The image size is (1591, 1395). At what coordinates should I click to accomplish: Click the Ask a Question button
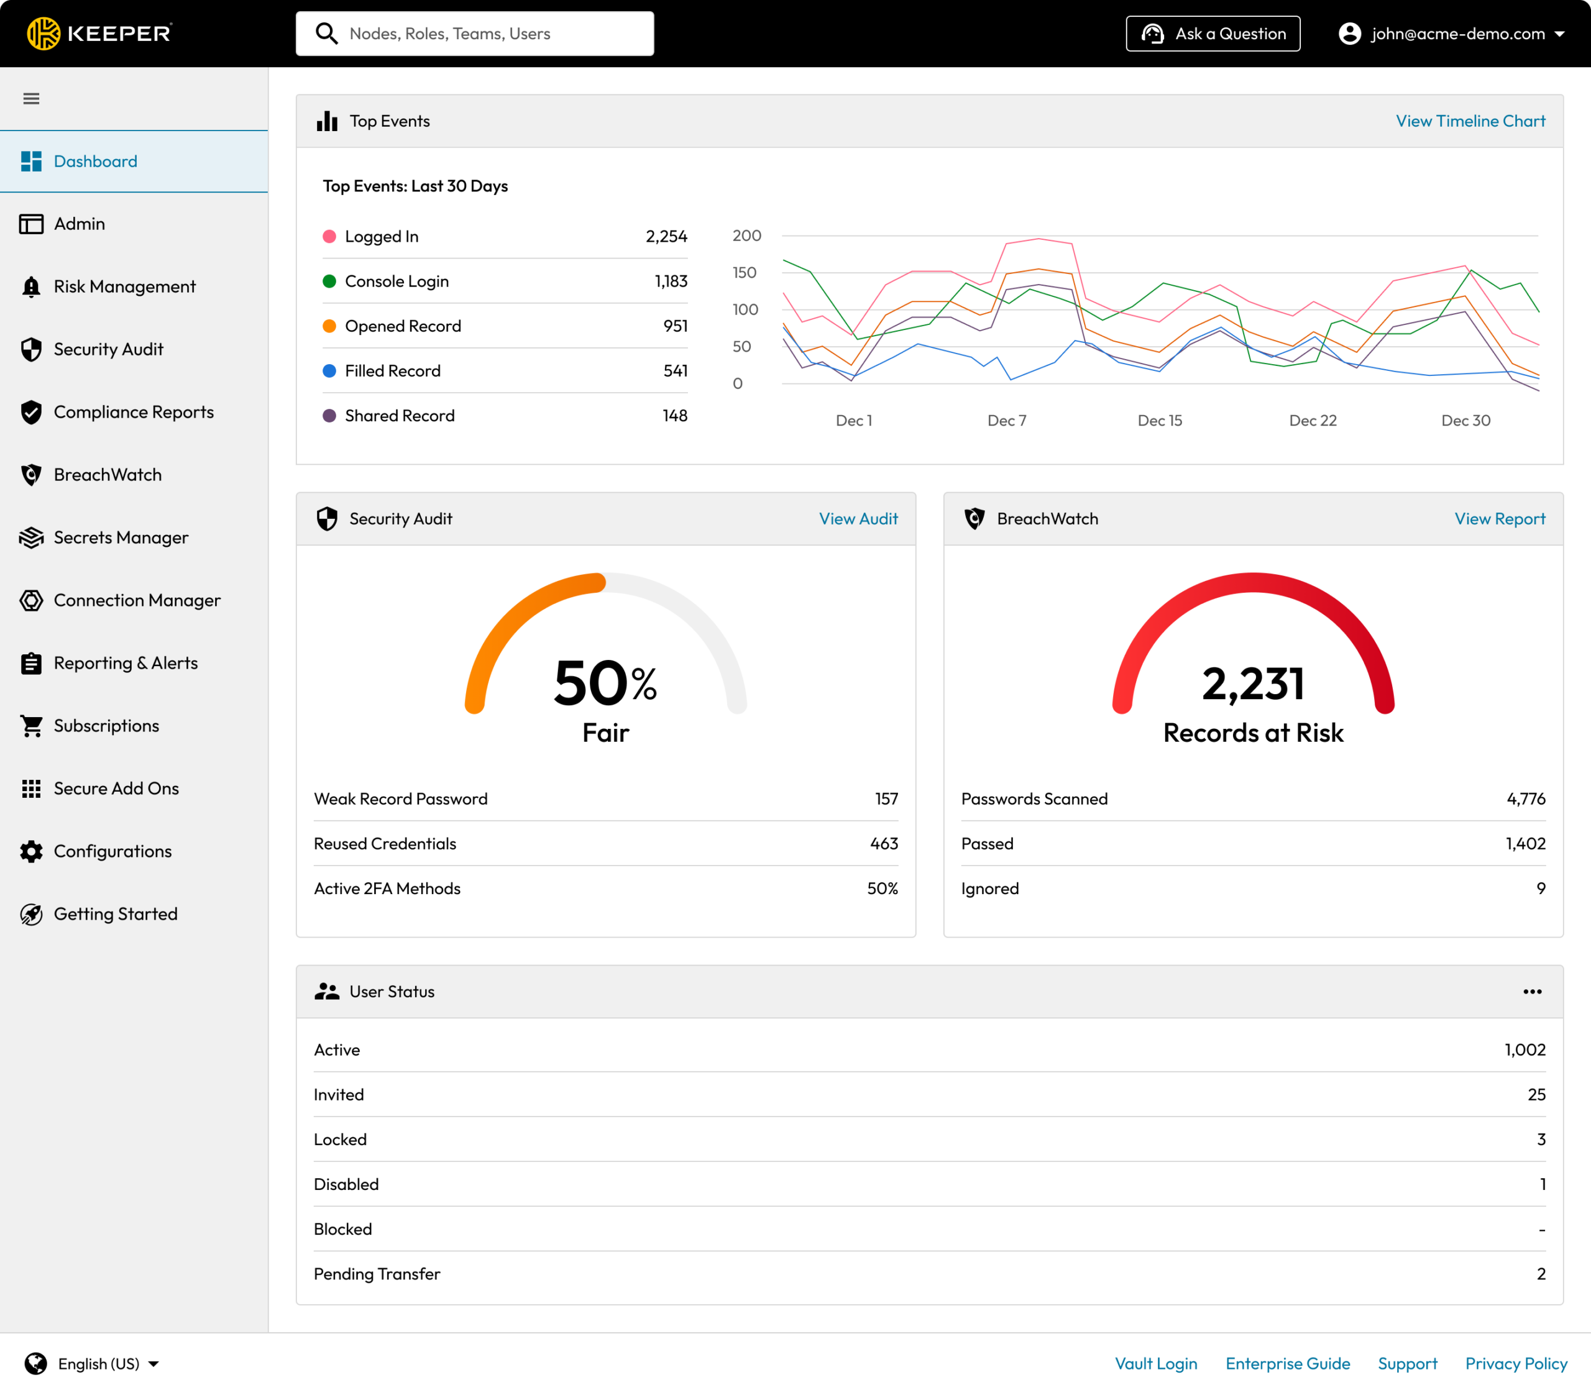click(x=1212, y=34)
